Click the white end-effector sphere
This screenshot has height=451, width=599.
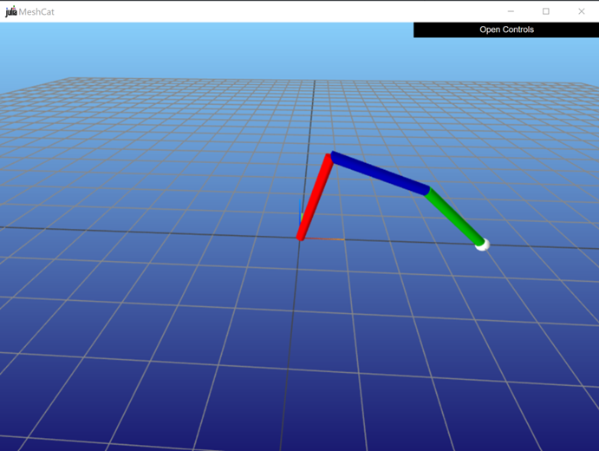coord(483,245)
